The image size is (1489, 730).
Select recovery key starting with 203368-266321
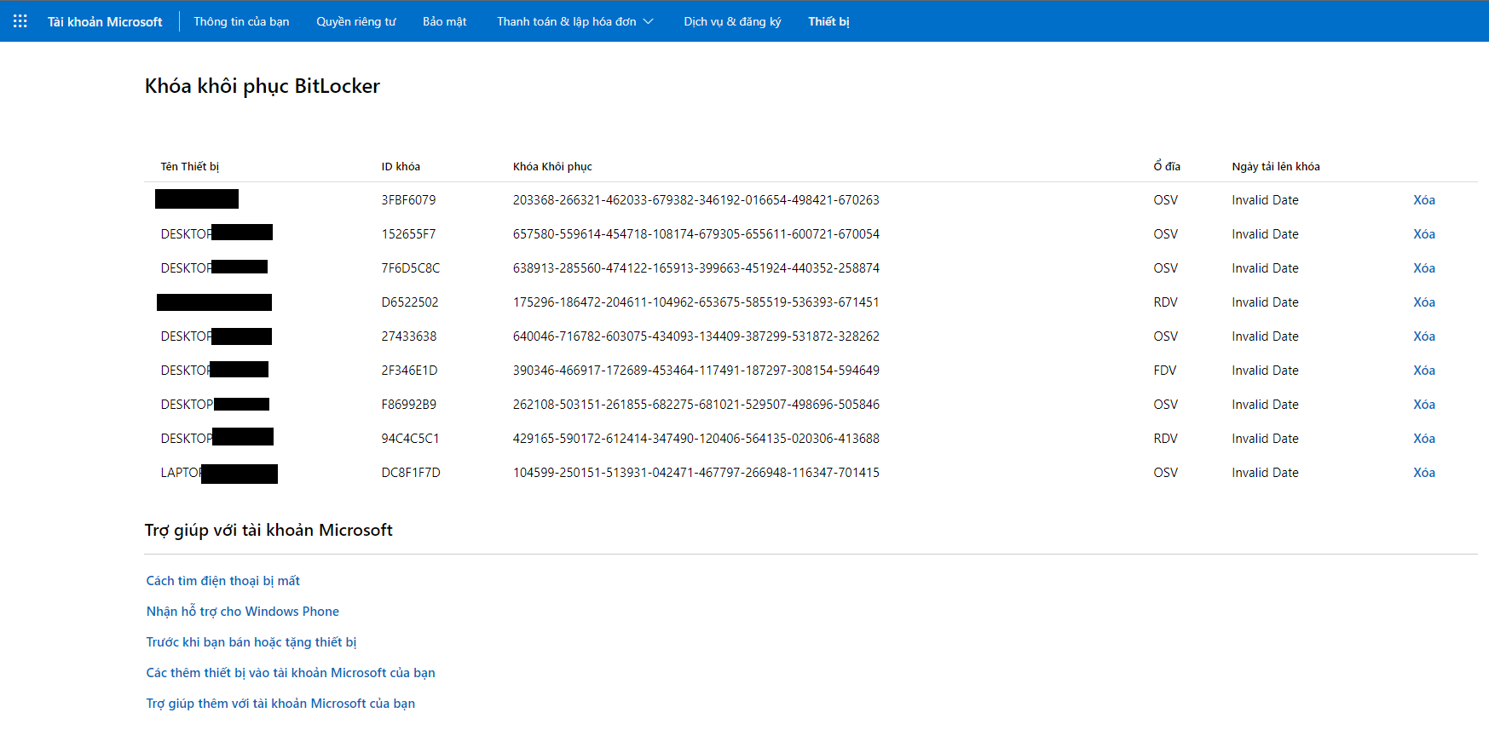point(696,200)
